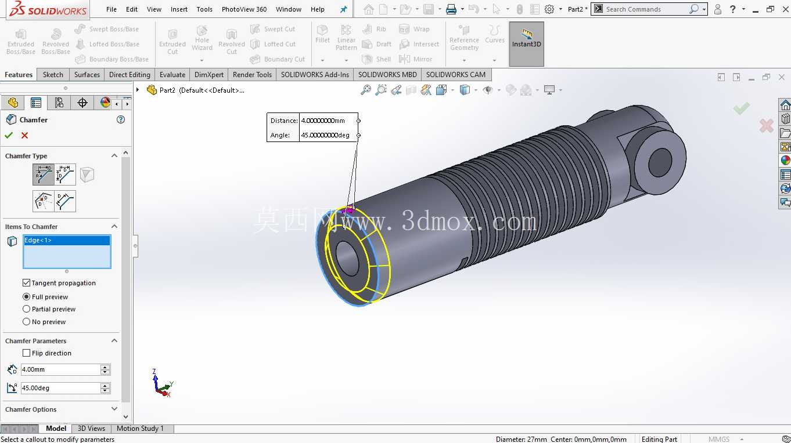Switch to 3D Views tab
This screenshot has width=791, height=443.
click(92, 429)
